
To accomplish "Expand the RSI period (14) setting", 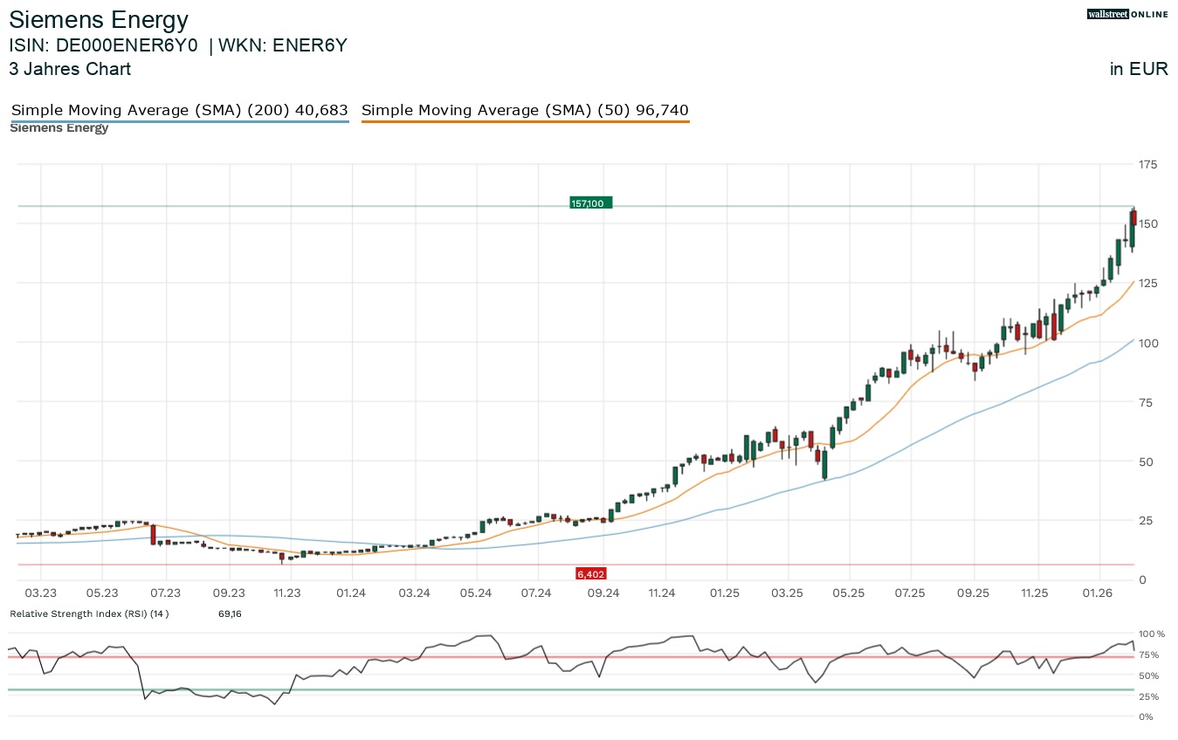I will (158, 613).
